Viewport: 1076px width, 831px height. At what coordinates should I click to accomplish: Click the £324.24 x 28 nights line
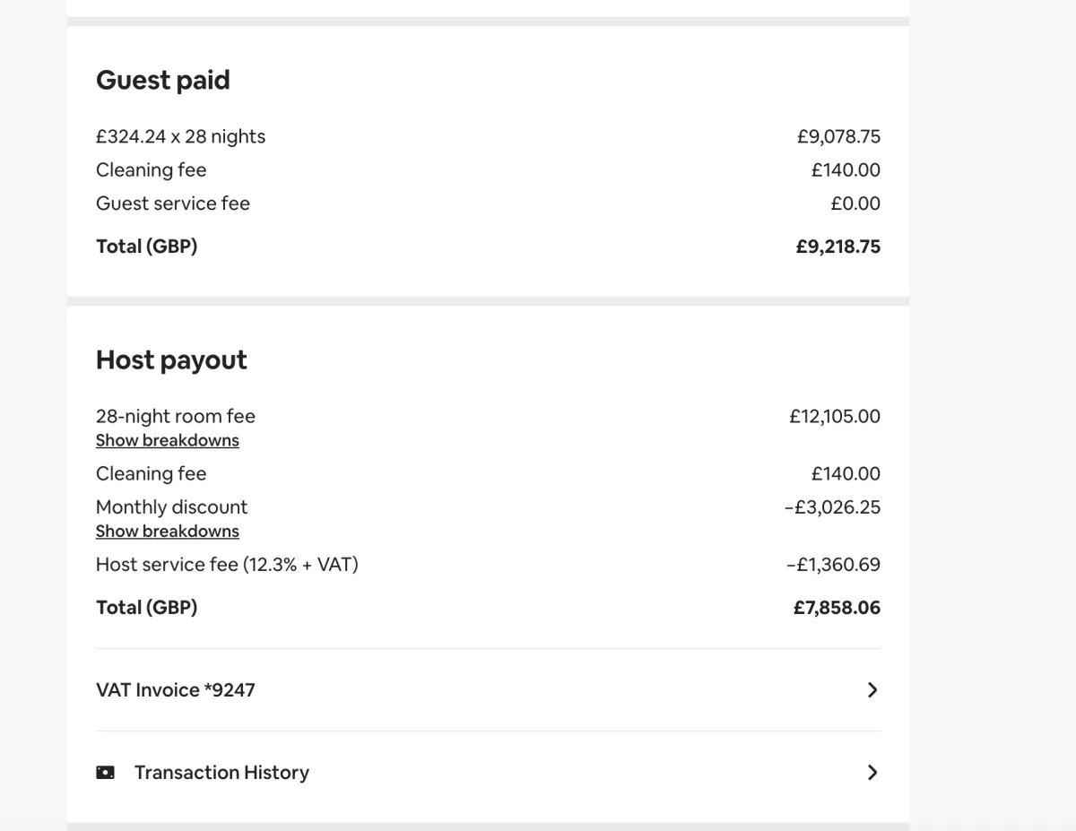coord(181,137)
